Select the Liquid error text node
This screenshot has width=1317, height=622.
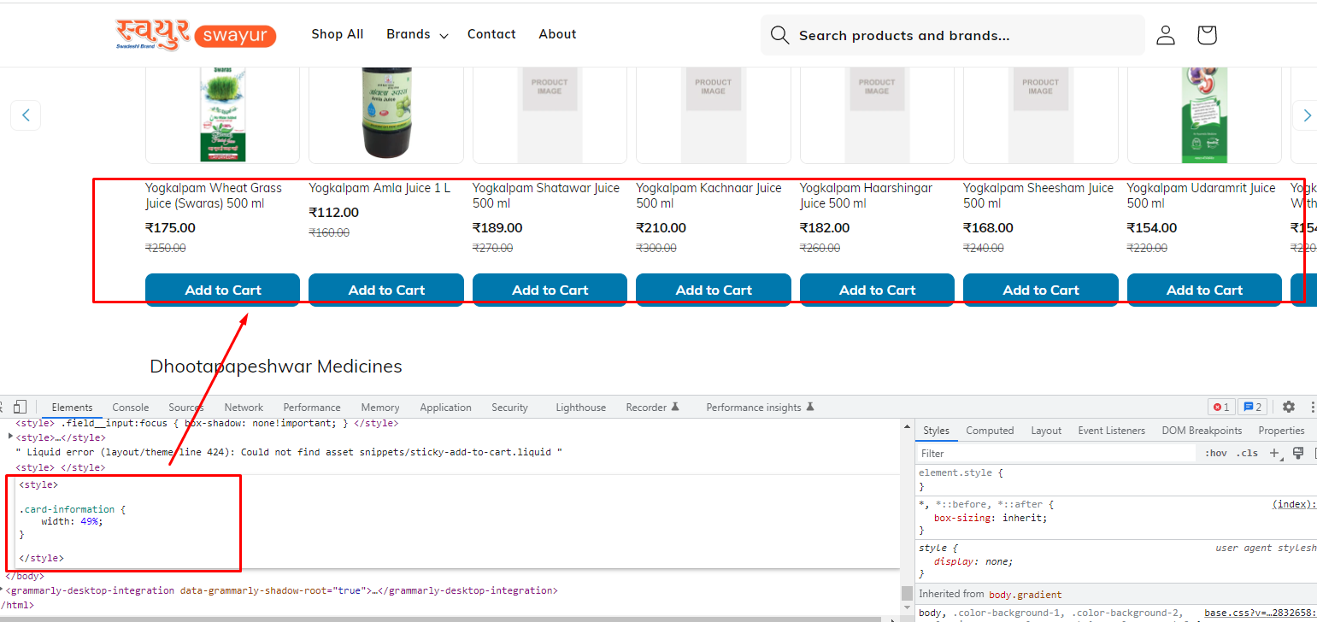coord(289,452)
